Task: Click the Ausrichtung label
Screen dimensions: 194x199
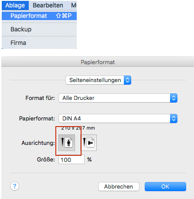Action: click(x=38, y=143)
